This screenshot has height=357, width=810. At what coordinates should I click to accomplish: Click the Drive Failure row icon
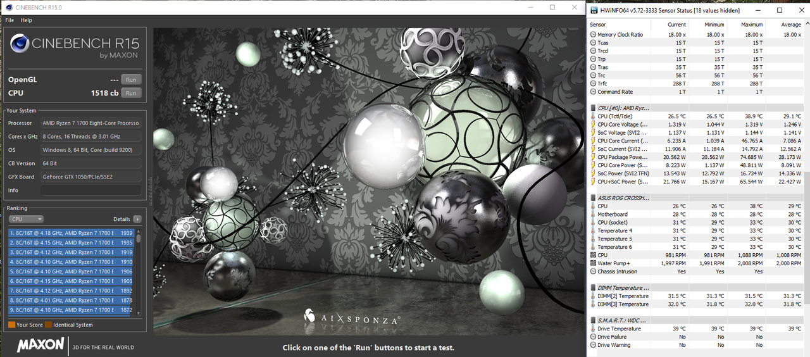[593, 337]
